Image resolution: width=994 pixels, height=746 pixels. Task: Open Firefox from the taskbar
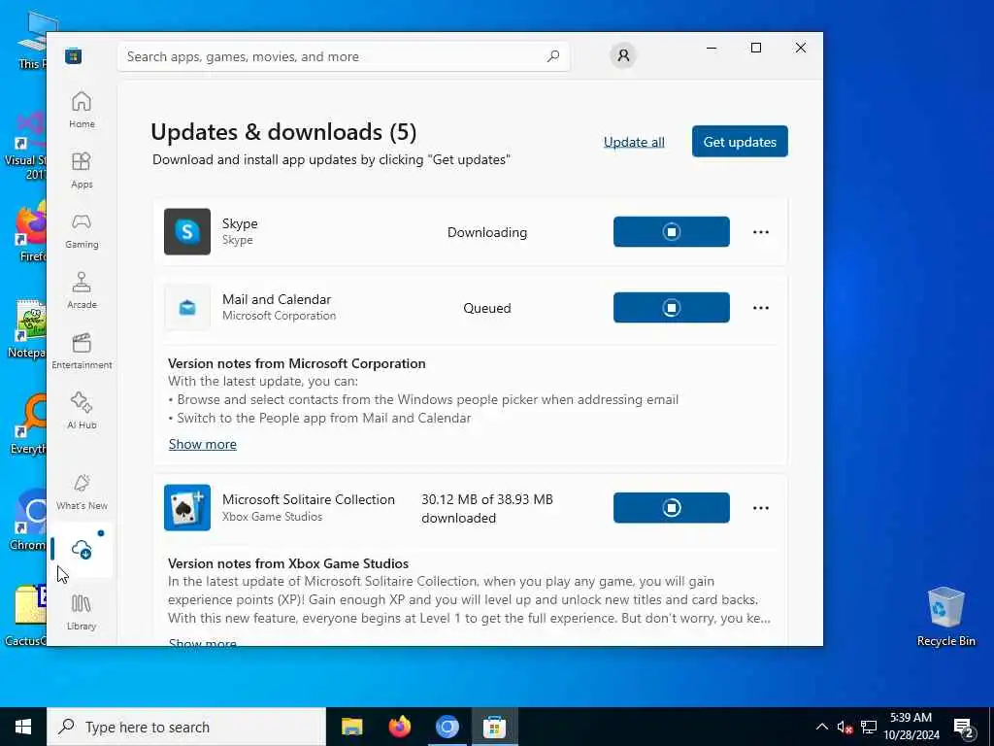[x=399, y=727]
